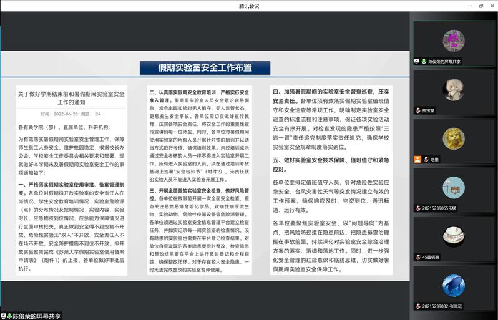Select 20215239065乐猛's avatar tile
Image resolution: width=498 pixels, height=320 pixels.
click(x=454, y=187)
